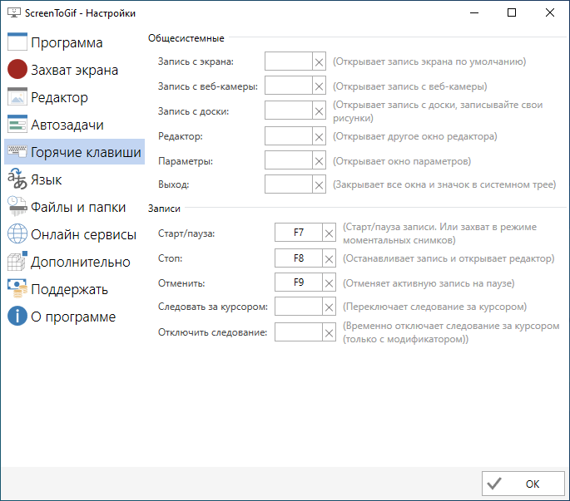570x501 pixels.
Task: Focus the Запись с веб-камеры hotkey field
Action: pyautogui.click(x=289, y=86)
